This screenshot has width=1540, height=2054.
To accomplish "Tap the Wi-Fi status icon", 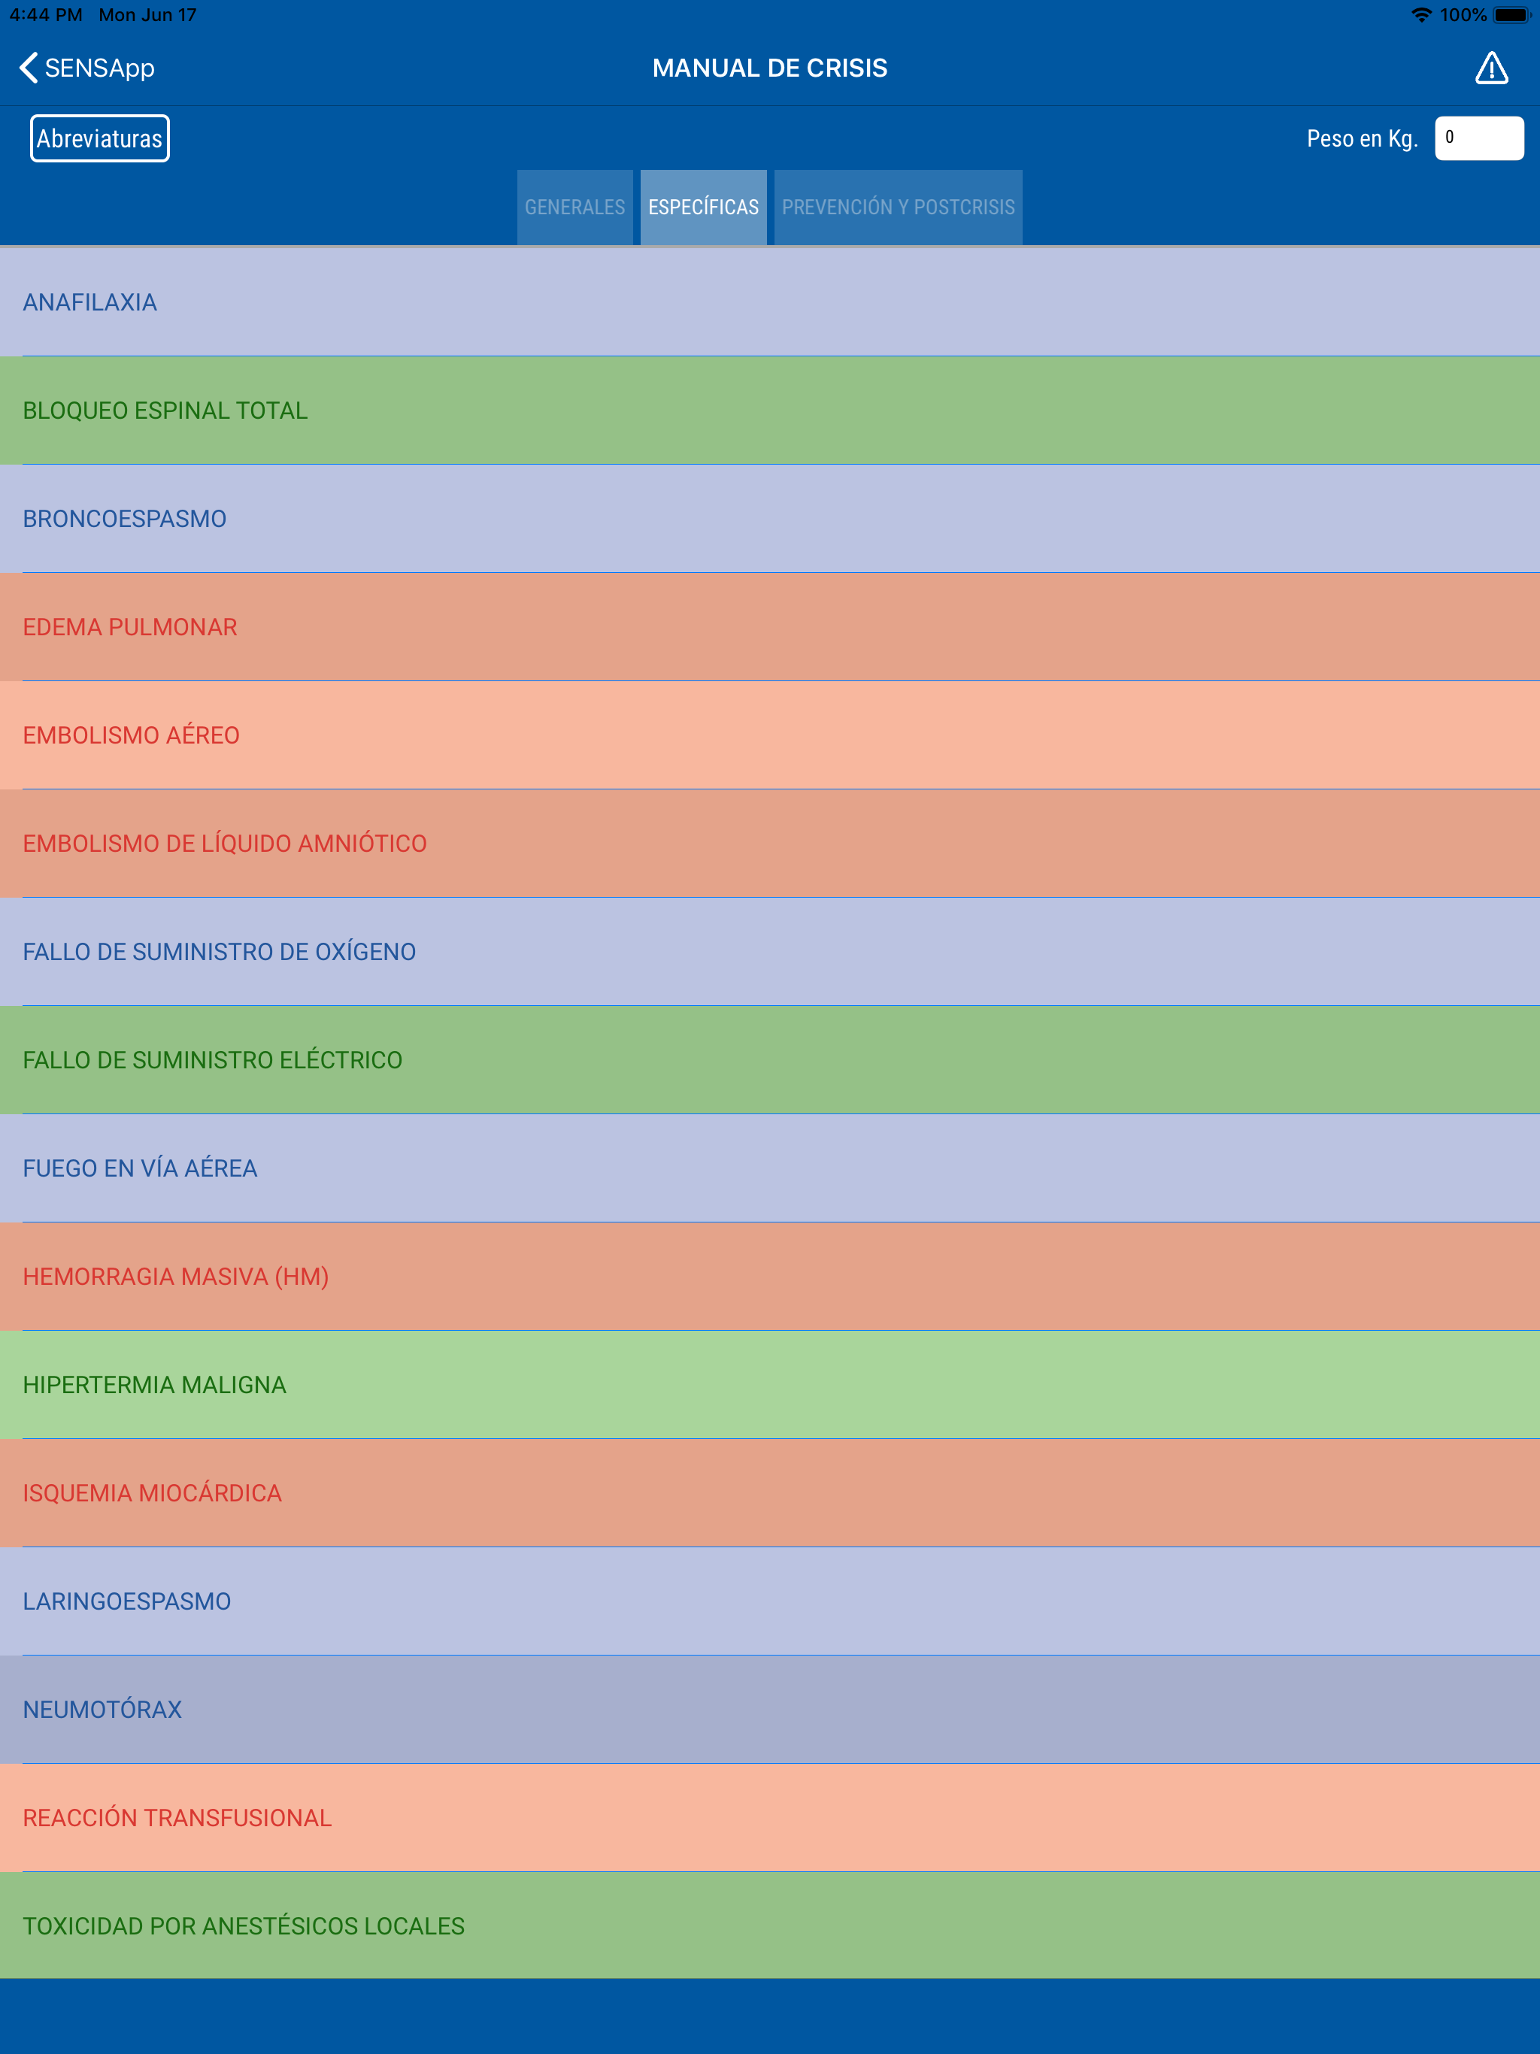I will 1421,15.
